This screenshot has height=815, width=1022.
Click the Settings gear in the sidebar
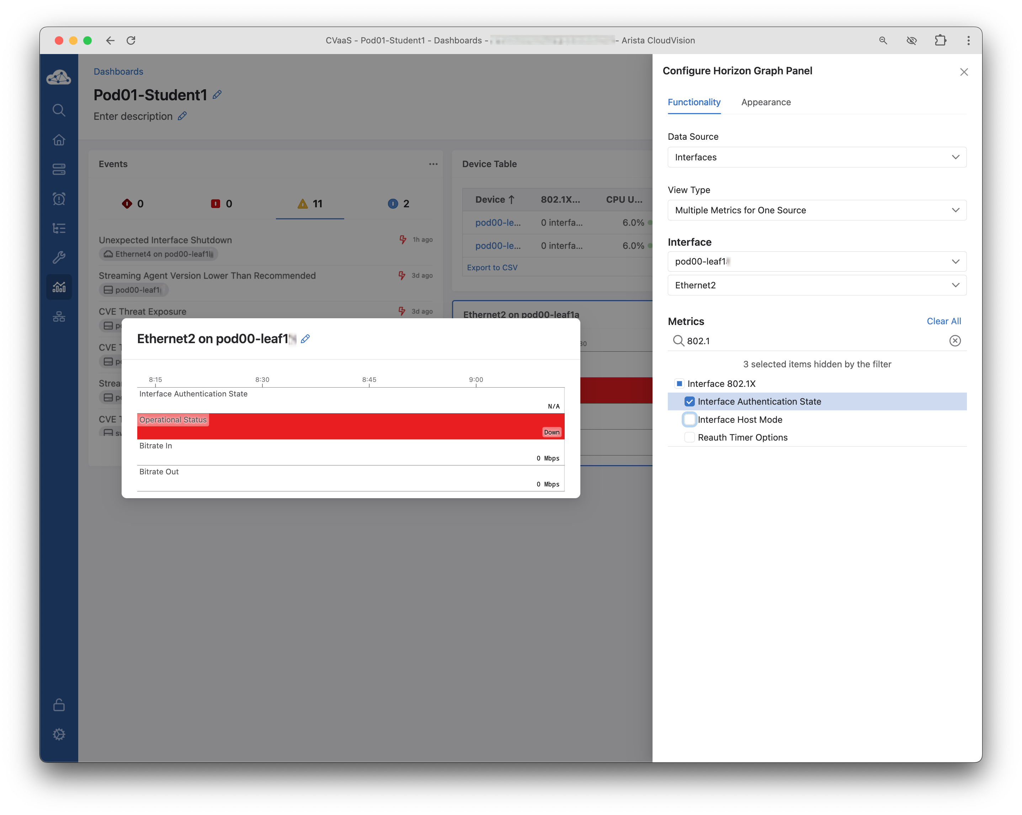pos(59,734)
